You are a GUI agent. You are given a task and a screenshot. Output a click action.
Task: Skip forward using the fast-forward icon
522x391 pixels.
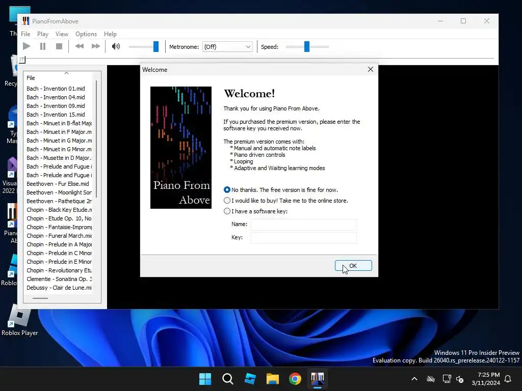[95, 46]
